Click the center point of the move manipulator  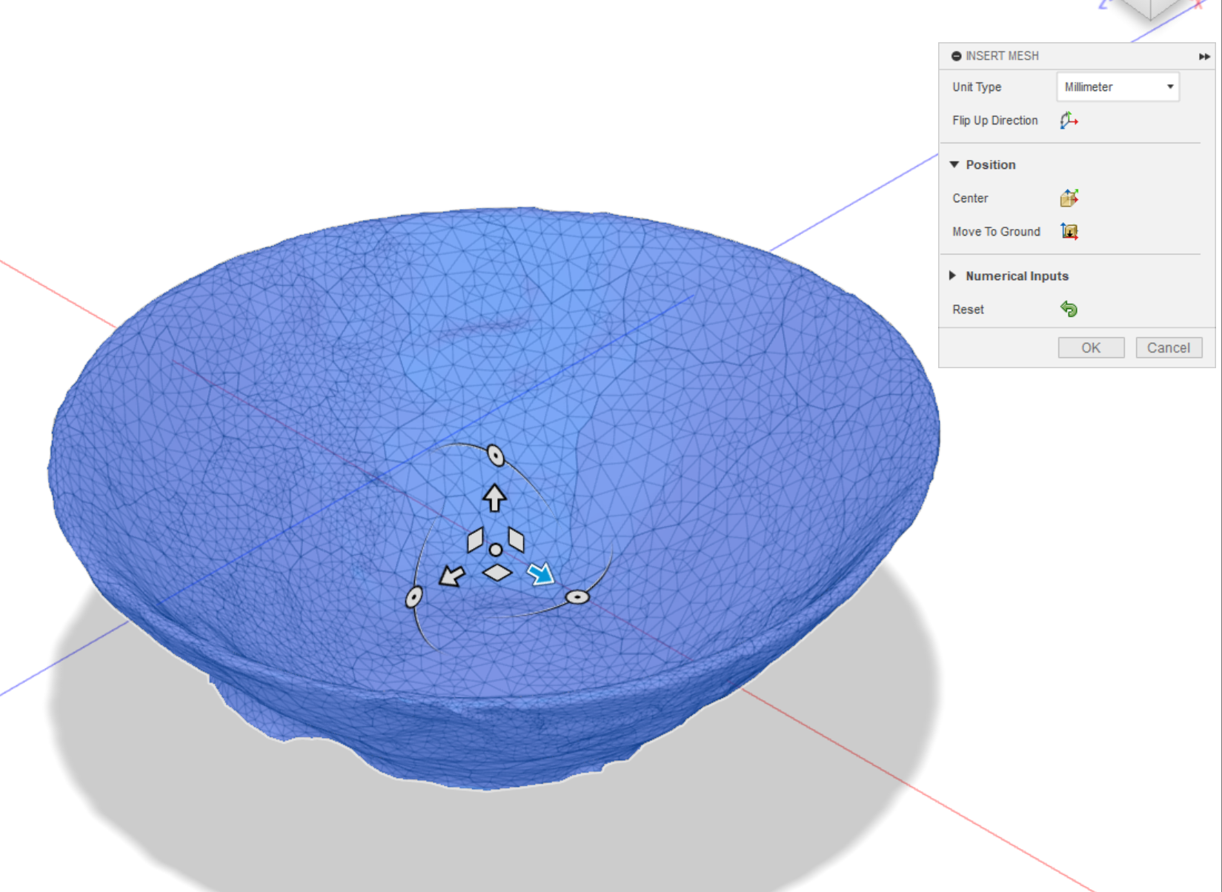tap(495, 549)
